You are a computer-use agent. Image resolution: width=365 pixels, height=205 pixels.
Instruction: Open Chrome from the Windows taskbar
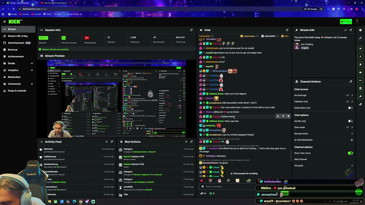pyautogui.click(x=81, y=202)
